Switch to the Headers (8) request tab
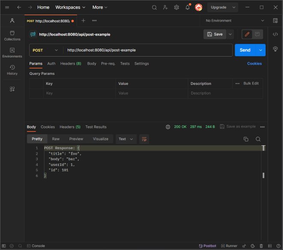 (x=70, y=63)
